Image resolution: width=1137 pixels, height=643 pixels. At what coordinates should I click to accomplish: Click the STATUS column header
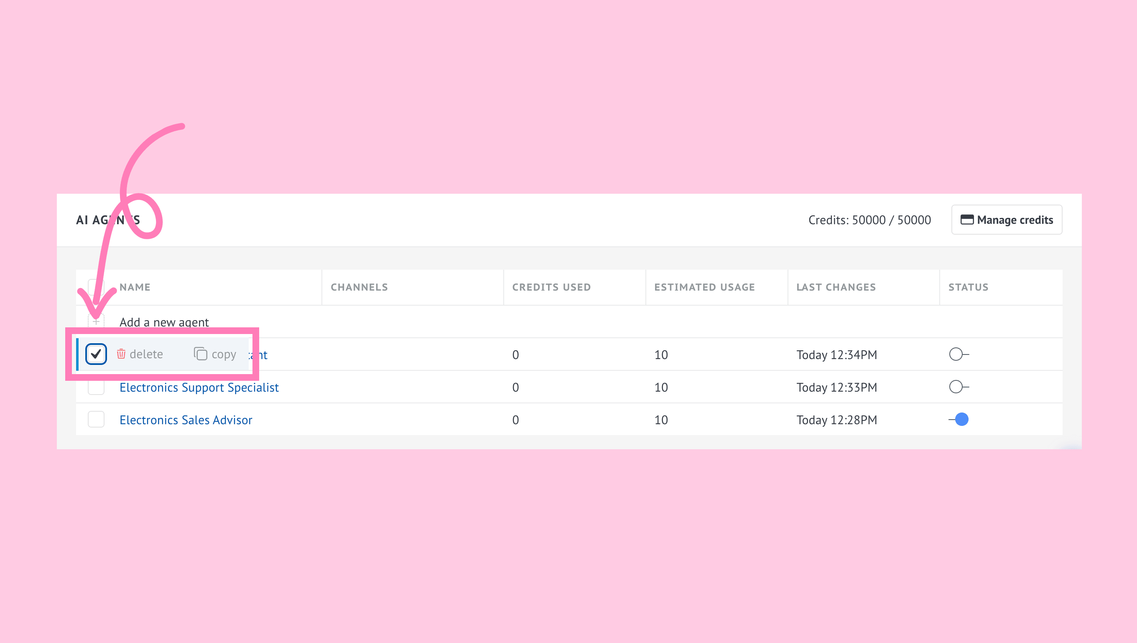pos(968,287)
